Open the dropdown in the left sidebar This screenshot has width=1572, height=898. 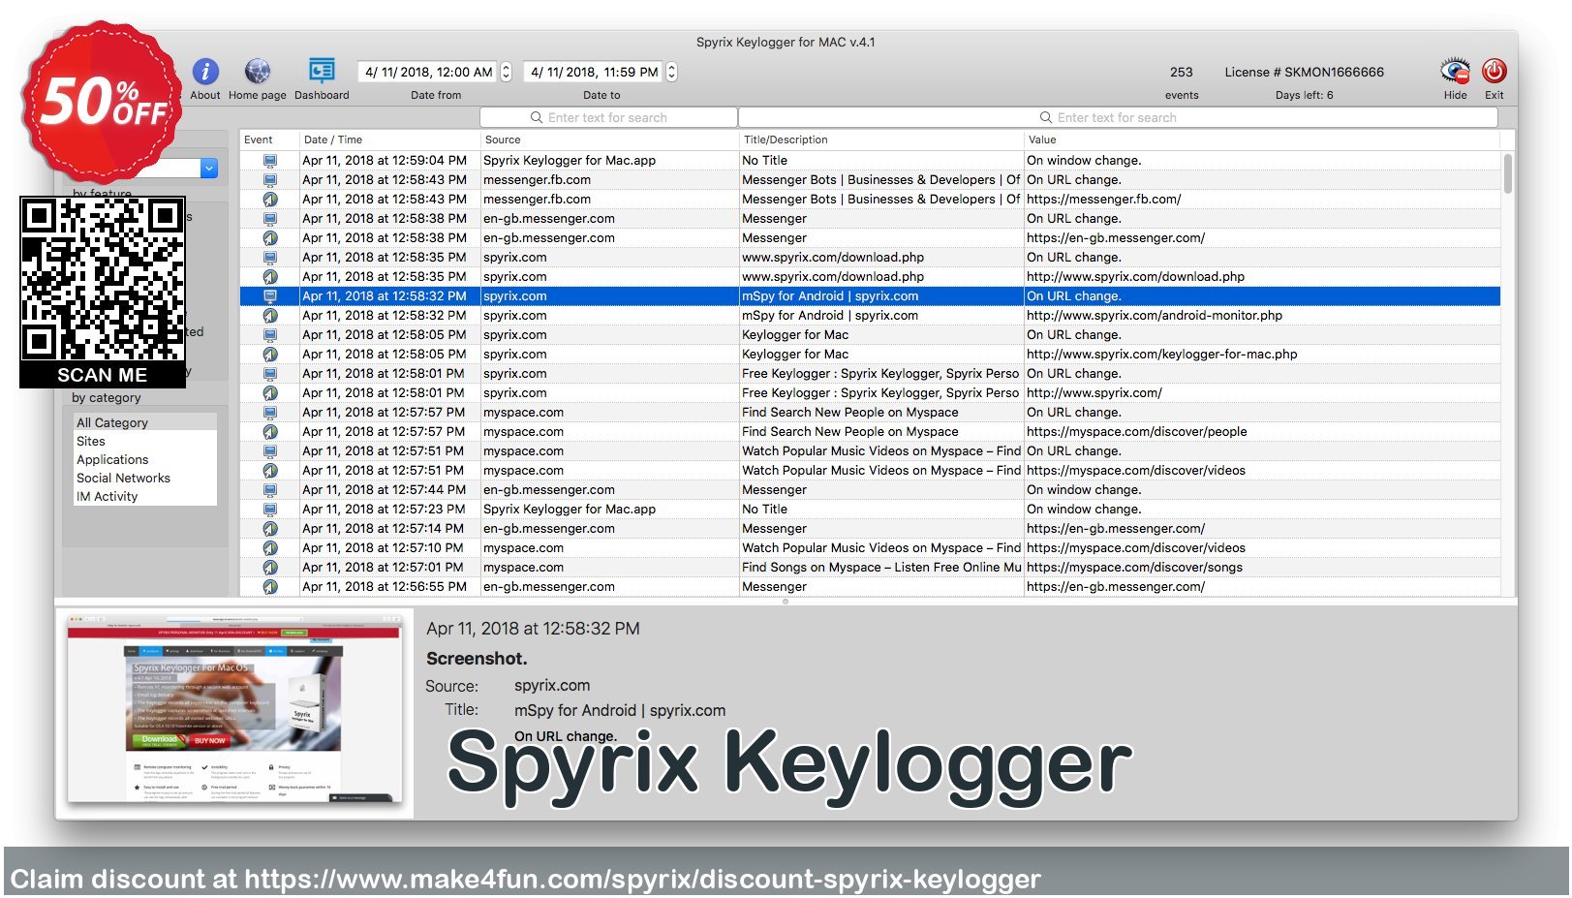[x=209, y=169]
